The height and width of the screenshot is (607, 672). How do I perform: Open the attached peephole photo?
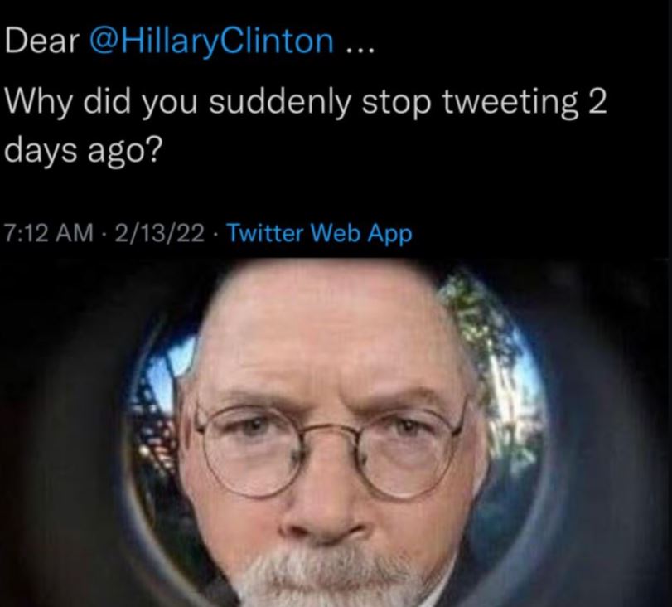pyautogui.click(x=336, y=432)
